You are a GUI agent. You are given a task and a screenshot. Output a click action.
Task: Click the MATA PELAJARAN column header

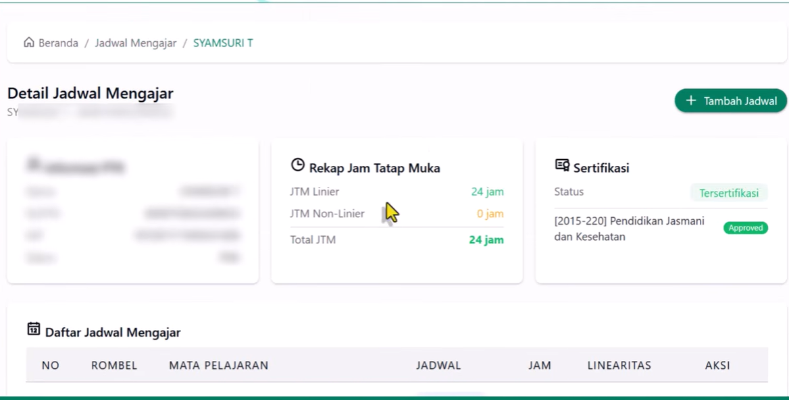pos(218,365)
